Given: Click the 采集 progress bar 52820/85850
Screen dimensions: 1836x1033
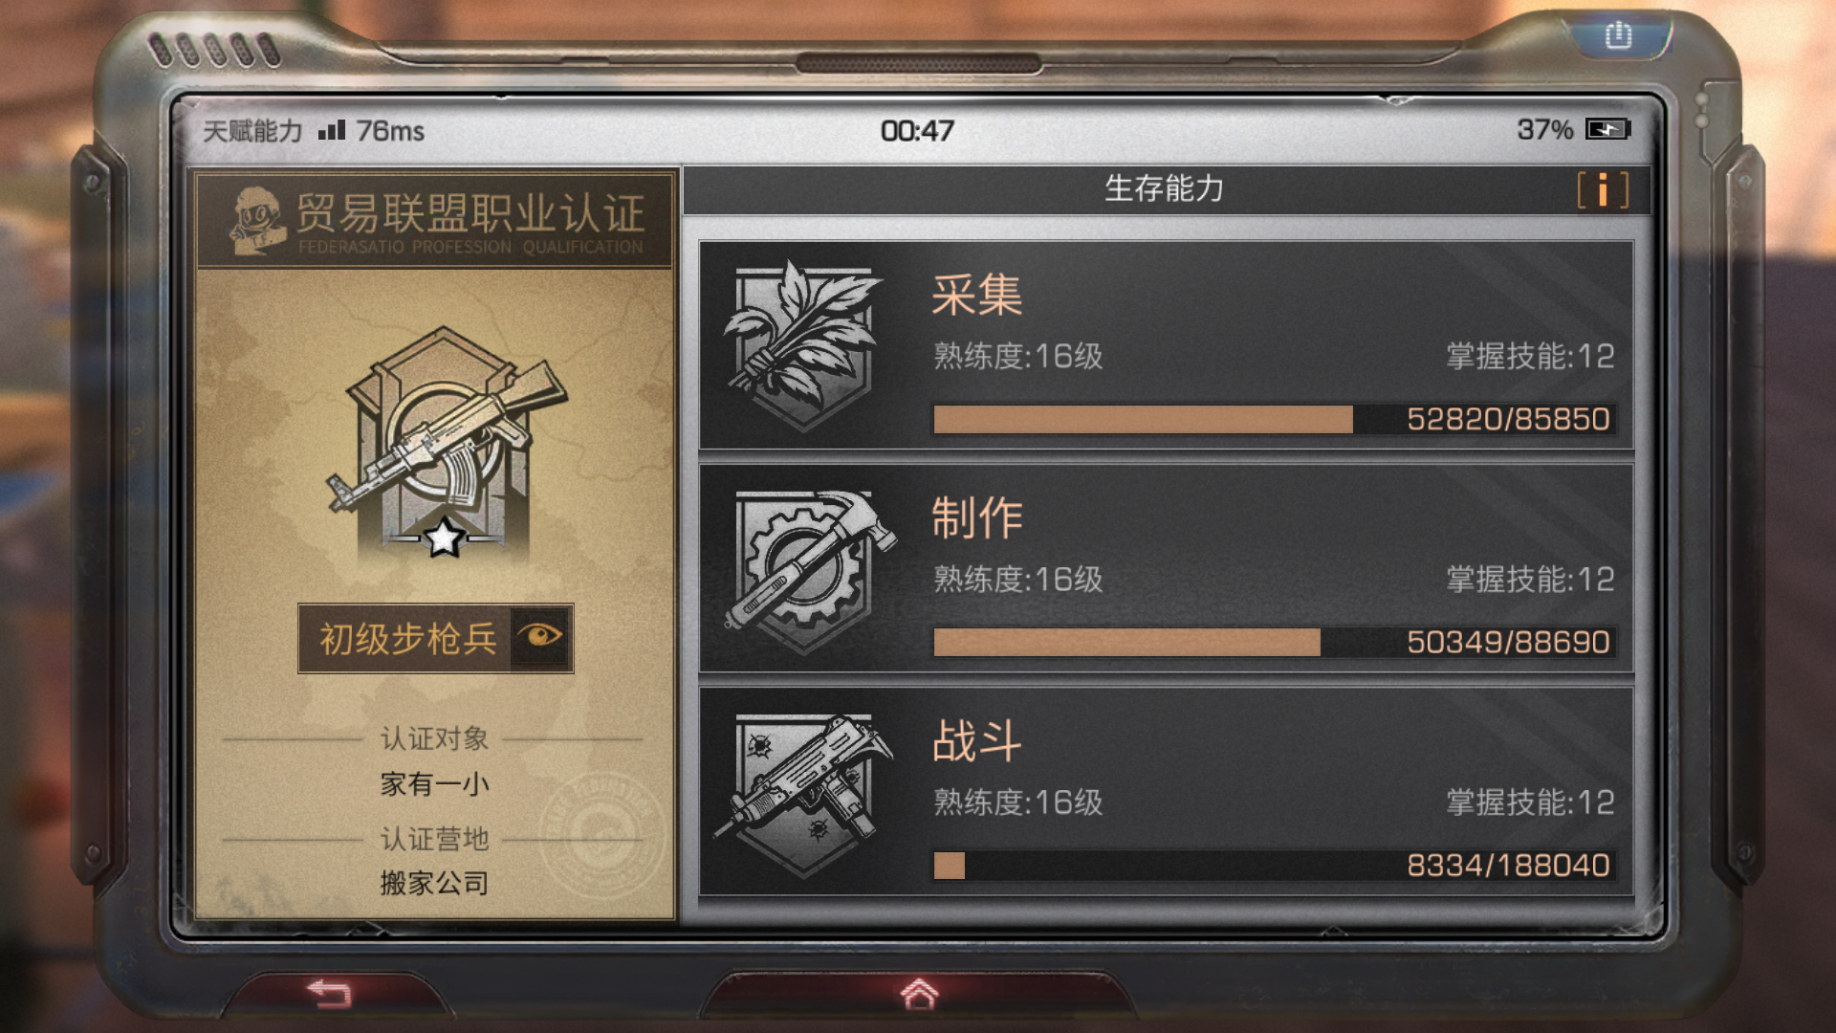Looking at the screenshot, I should (x=1274, y=419).
